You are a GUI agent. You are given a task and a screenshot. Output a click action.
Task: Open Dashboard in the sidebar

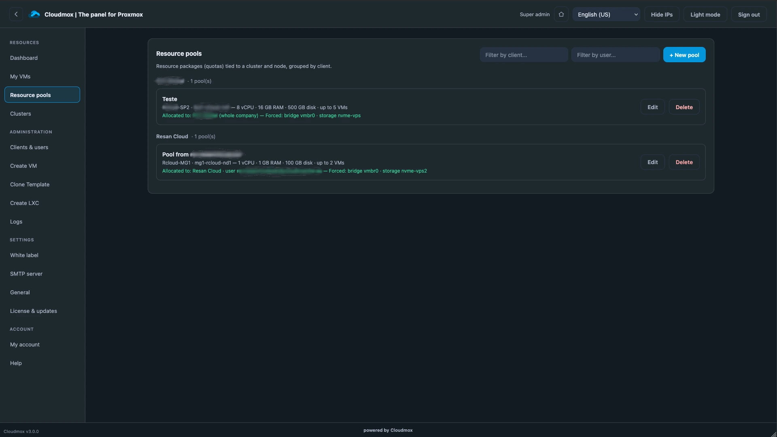(x=42, y=58)
